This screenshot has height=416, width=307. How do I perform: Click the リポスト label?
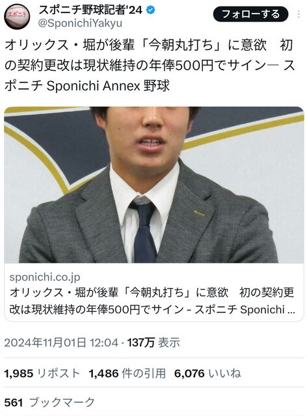[x=58, y=373]
